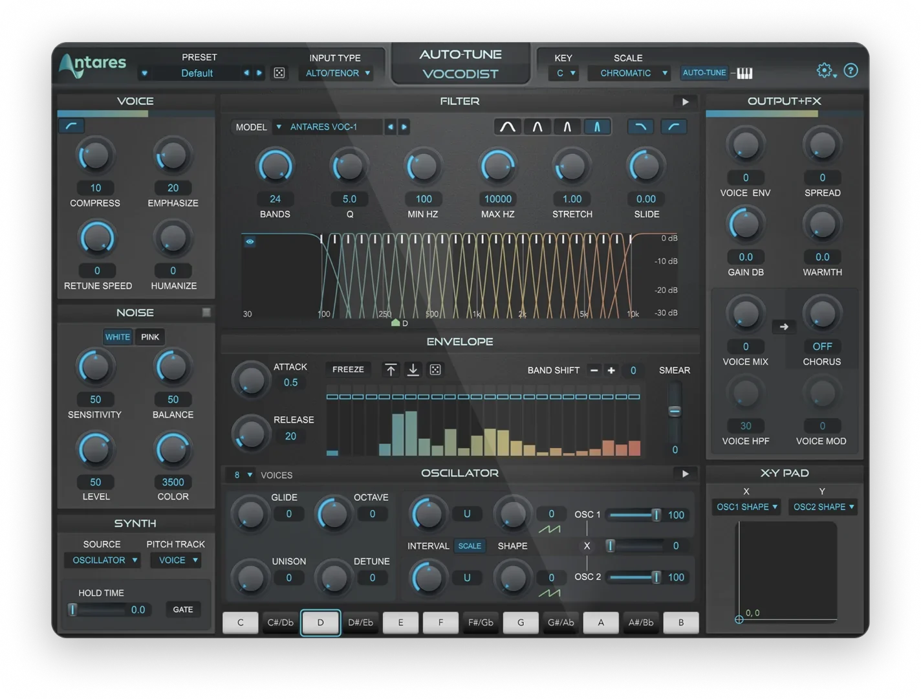The image size is (921, 699).
Task: Click the downward arrow icon in Envelope
Action: (x=413, y=370)
